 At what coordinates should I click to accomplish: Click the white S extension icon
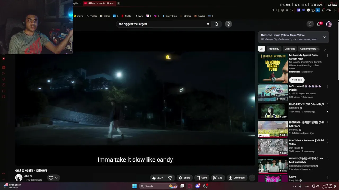tap(308, 10)
